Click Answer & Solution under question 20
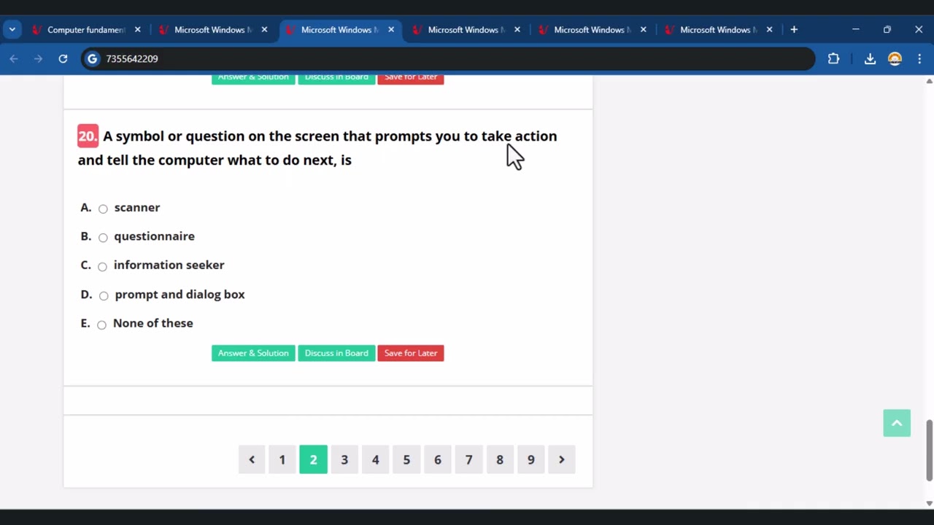 [x=253, y=353]
